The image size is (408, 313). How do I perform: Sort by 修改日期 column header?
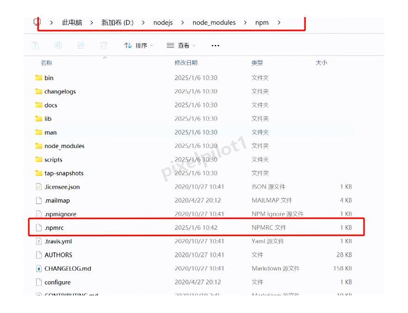[186, 63]
